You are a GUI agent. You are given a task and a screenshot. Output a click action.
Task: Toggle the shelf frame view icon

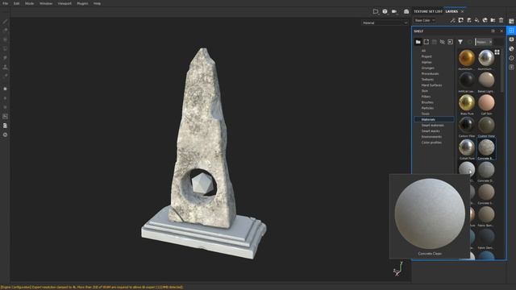point(427,42)
